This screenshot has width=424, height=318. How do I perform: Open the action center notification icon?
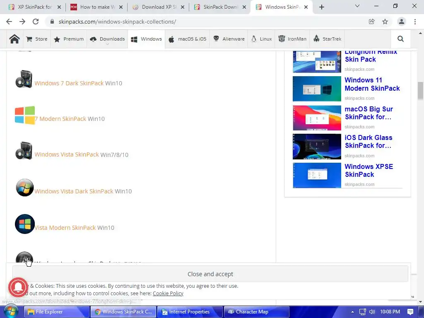click(410, 312)
